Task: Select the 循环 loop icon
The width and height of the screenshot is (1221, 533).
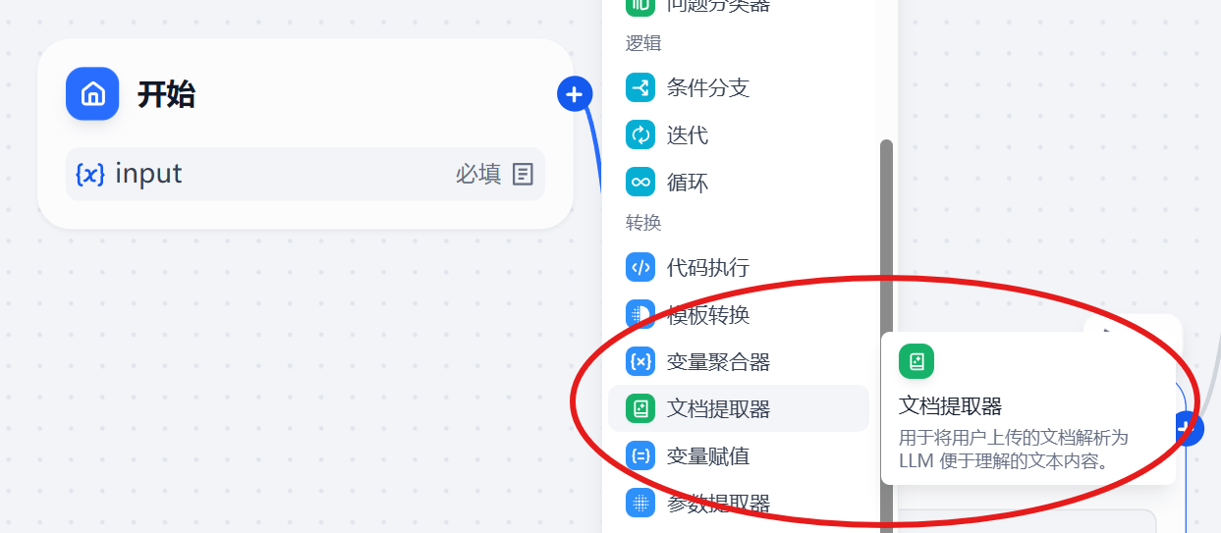Action: click(640, 183)
